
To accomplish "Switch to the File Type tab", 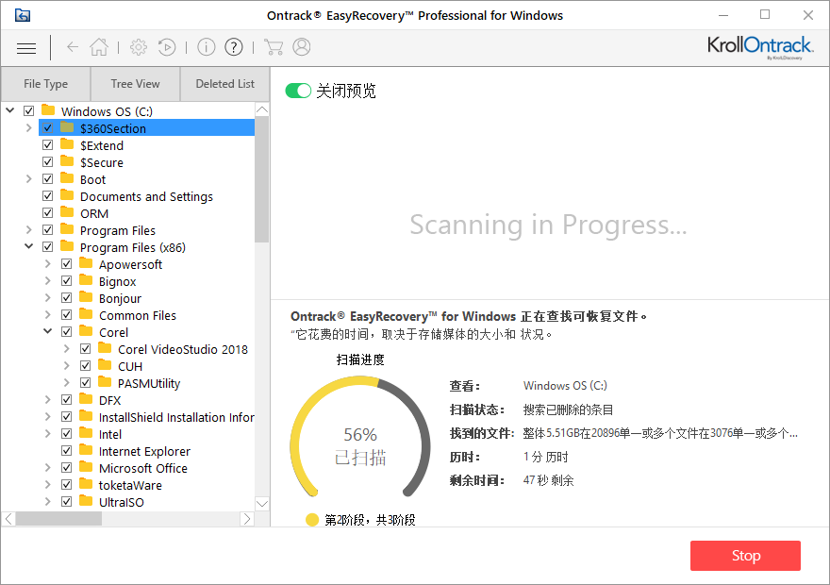I will pos(45,84).
